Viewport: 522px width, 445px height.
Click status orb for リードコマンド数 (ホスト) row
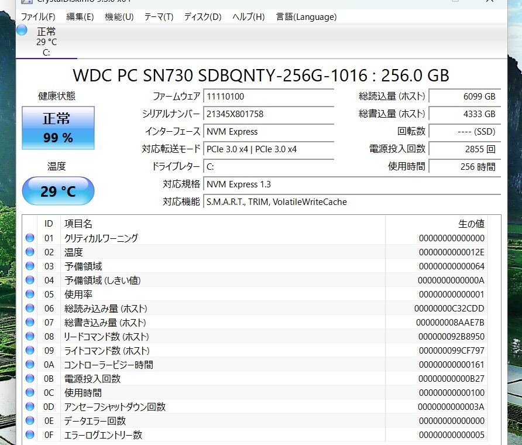tap(30, 336)
